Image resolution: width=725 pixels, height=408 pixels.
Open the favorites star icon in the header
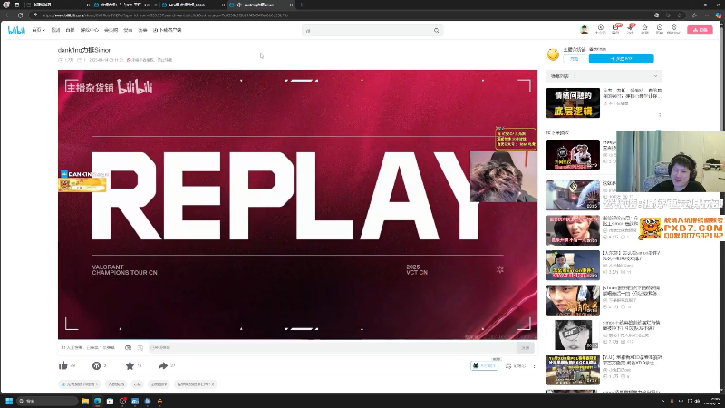[x=644, y=29]
